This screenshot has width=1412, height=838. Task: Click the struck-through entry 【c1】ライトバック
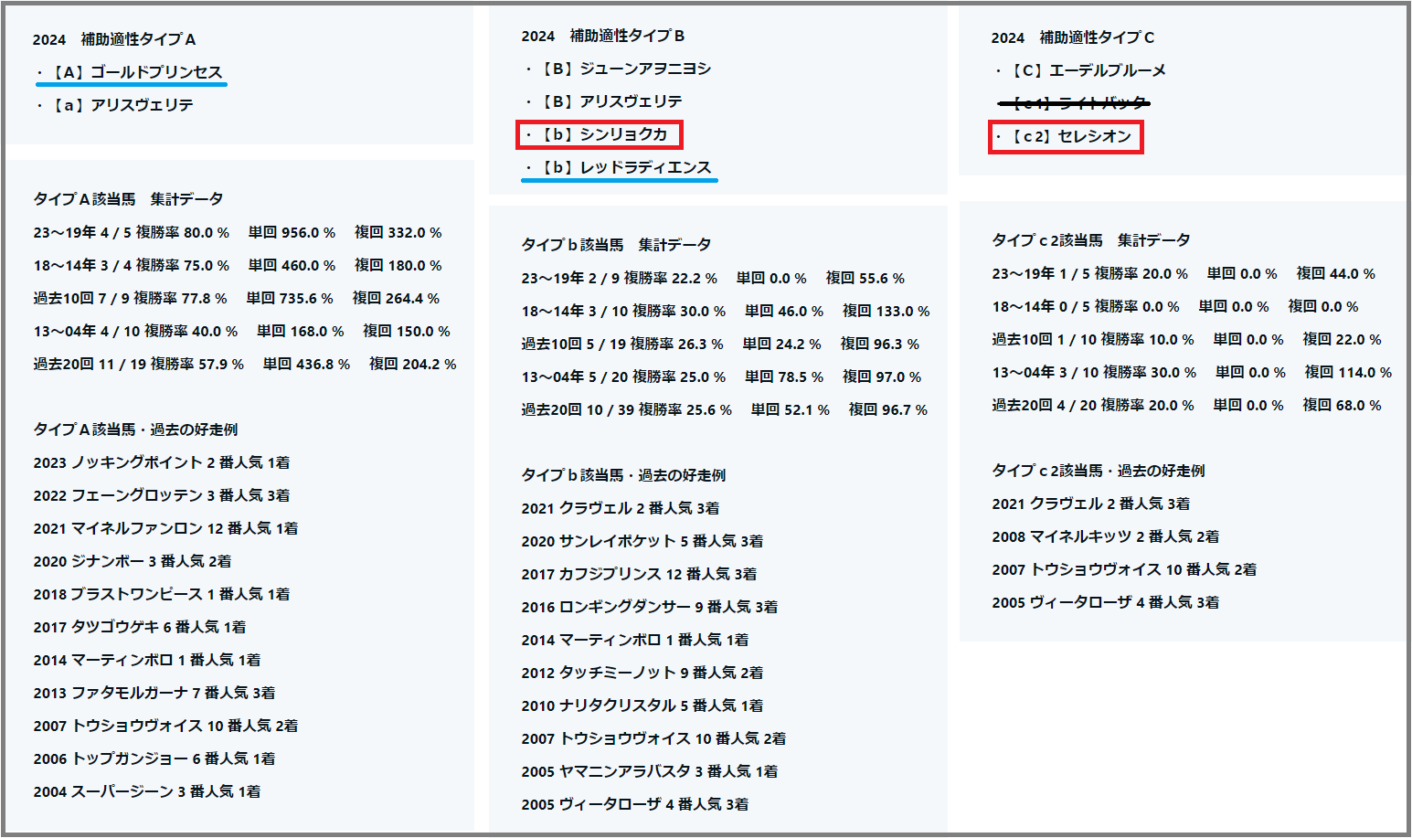coord(1075,103)
